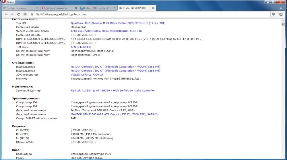Click 'Стандартная клавиатура PS/2' text

pos(91,154)
